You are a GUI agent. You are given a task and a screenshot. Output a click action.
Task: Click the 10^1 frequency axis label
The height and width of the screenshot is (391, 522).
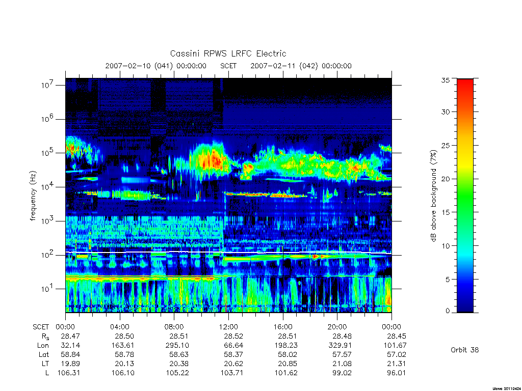(x=47, y=289)
